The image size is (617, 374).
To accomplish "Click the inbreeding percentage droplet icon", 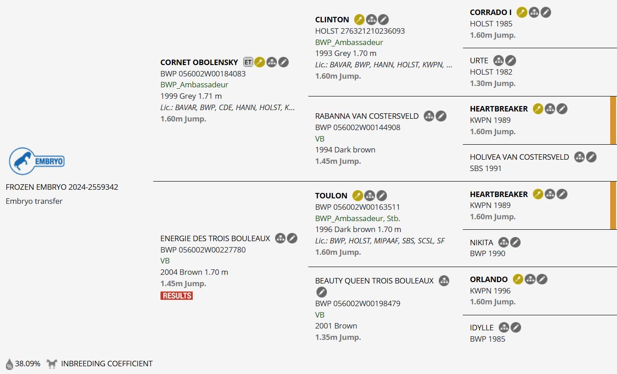I will [9, 364].
